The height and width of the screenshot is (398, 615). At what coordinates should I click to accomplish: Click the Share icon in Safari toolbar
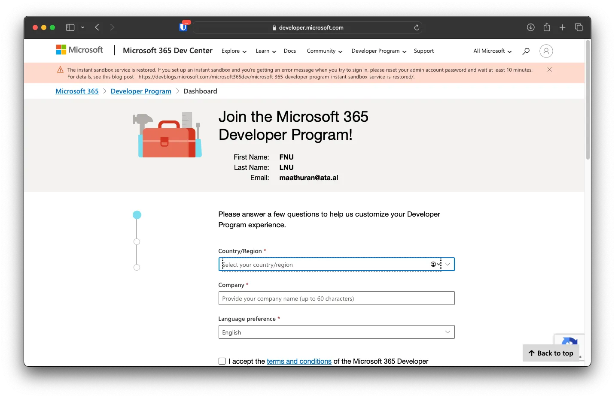tap(547, 27)
